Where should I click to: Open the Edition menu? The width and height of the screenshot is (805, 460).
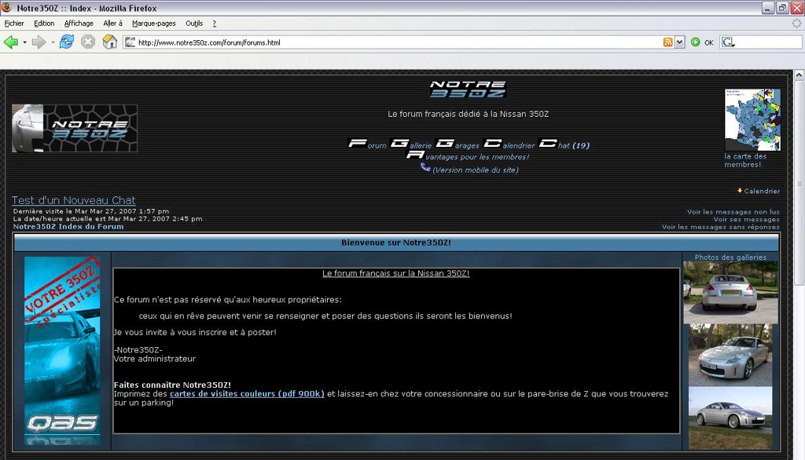pyautogui.click(x=44, y=24)
